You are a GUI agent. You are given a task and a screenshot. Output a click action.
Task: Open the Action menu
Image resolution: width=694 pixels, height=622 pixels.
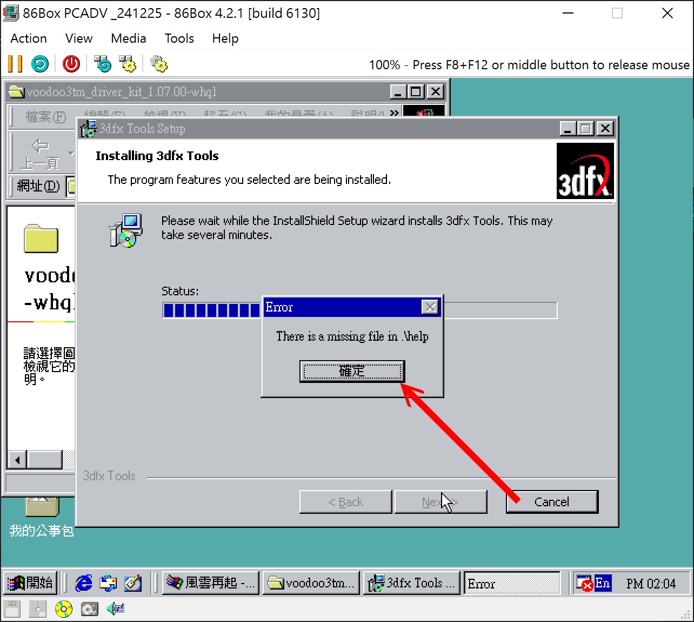click(x=29, y=38)
